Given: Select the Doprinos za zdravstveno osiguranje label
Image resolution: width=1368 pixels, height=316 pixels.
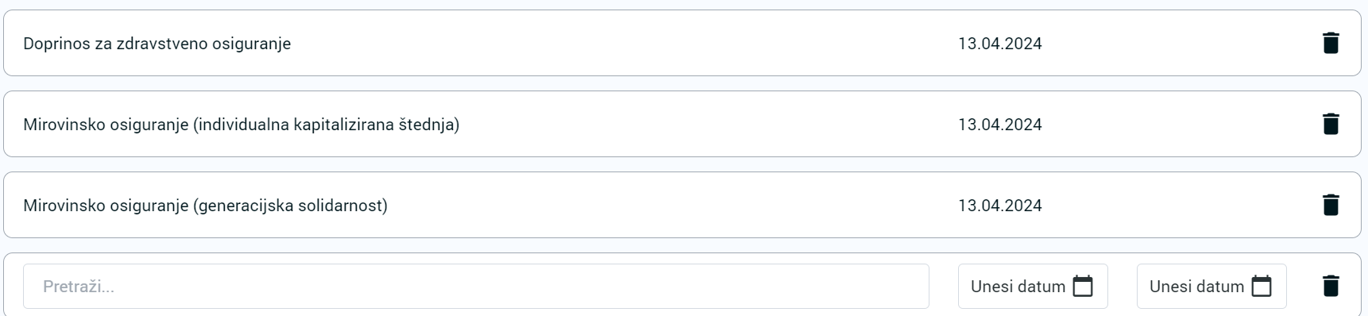Looking at the screenshot, I should click(x=157, y=44).
